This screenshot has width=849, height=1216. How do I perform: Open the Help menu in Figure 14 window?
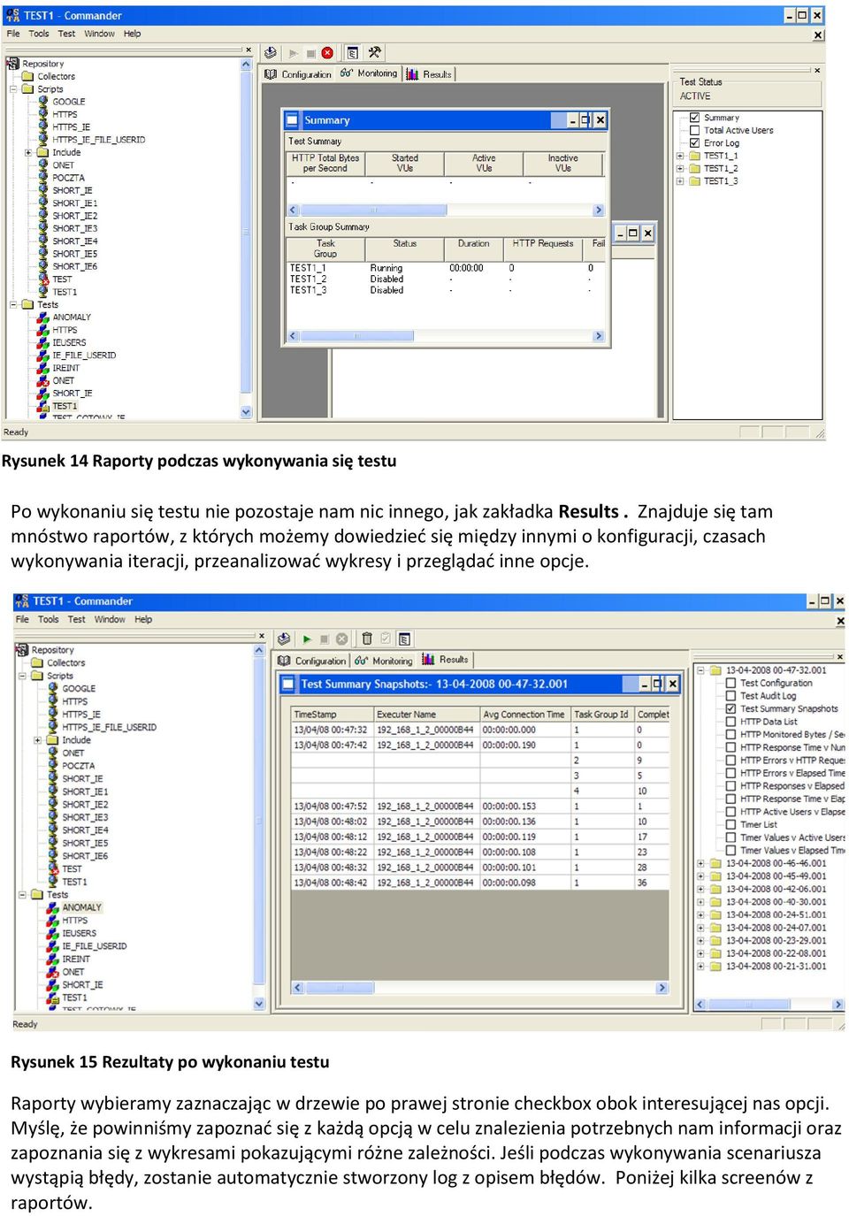click(x=132, y=34)
